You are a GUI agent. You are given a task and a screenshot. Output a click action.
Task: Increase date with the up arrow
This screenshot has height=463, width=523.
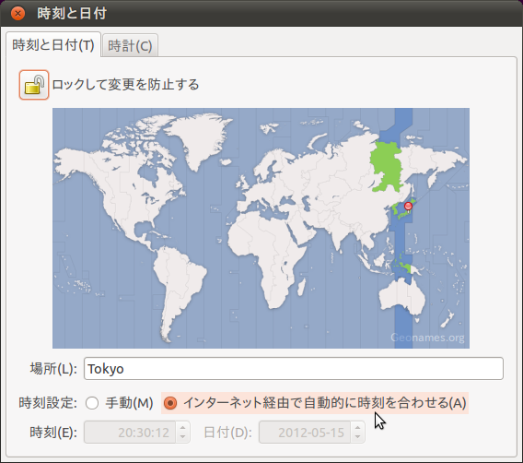tap(357, 428)
